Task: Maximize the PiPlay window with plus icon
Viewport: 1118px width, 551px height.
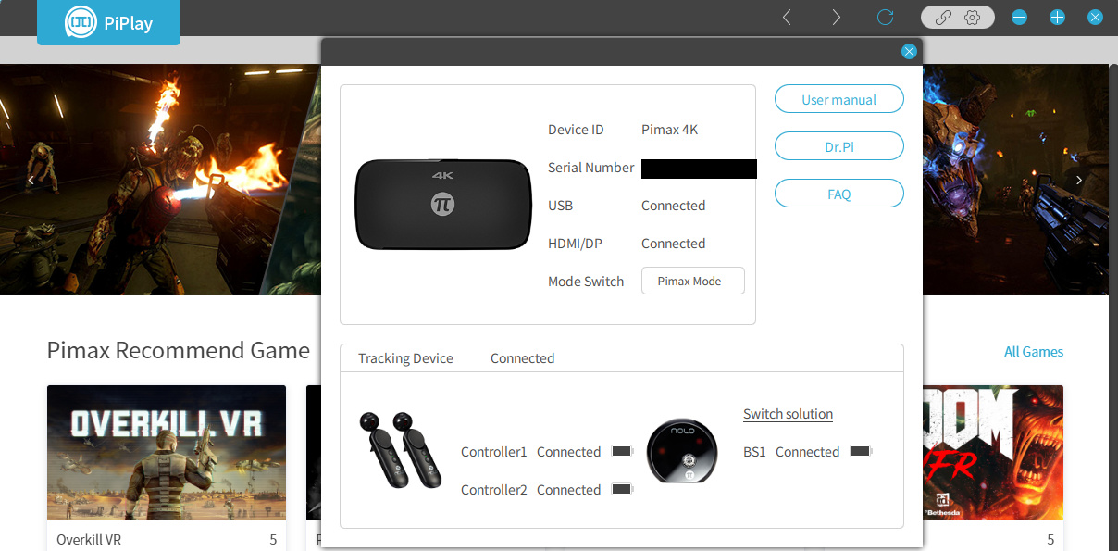Action: 1057,18
